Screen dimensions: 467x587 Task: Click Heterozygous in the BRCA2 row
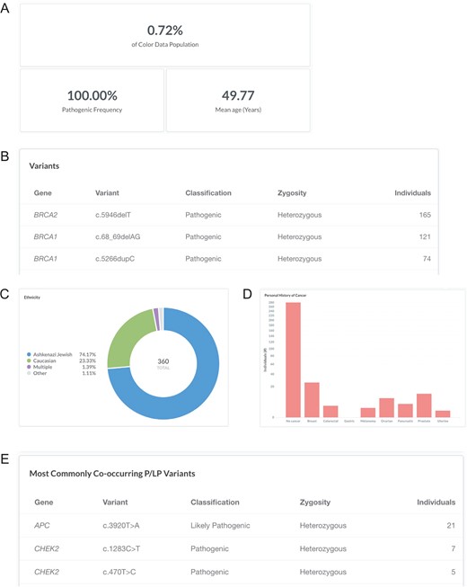click(x=299, y=215)
